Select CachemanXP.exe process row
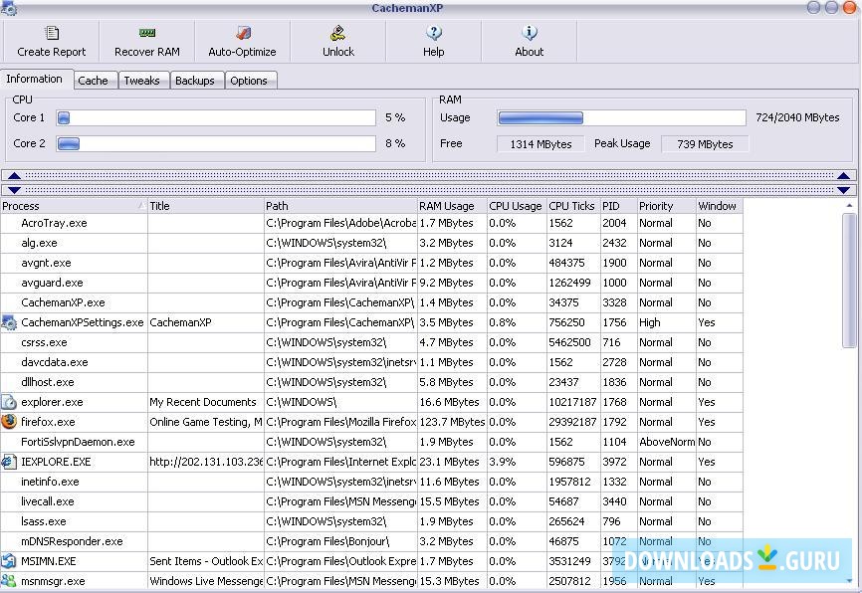 click(x=371, y=302)
